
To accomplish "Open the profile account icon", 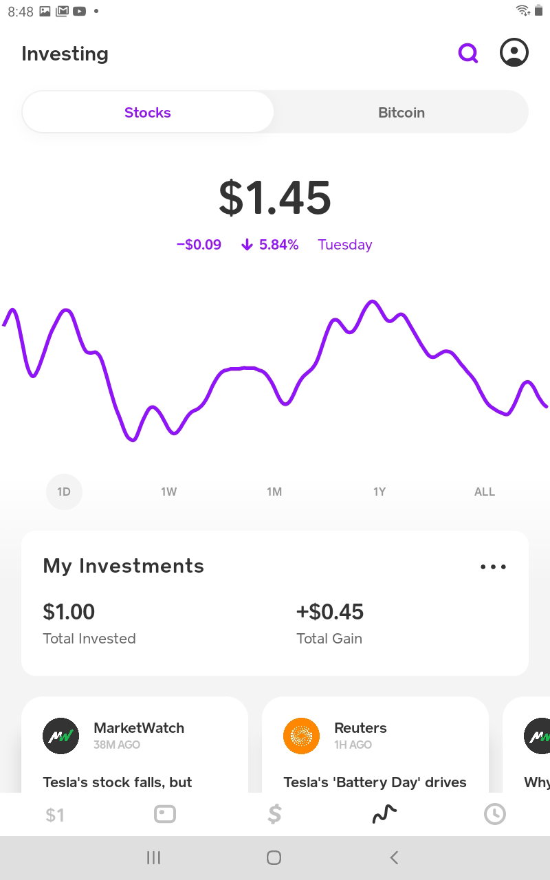I will point(514,53).
